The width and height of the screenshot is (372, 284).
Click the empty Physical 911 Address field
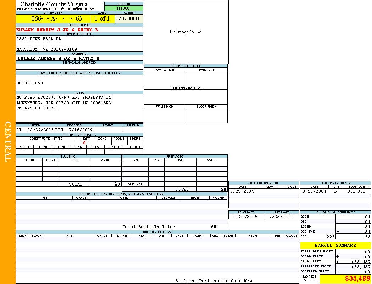point(79,67)
